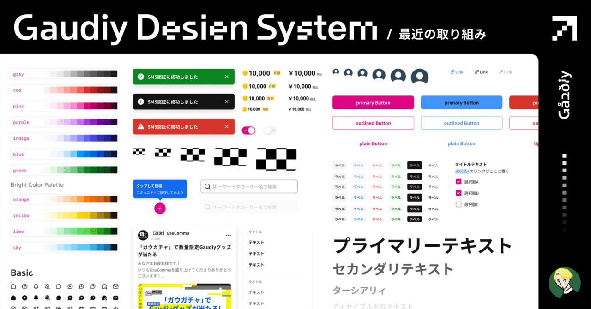The height and width of the screenshot is (309, 591).
Task: Click the warning triangle in red toast
Action: (x=141, y=126)
